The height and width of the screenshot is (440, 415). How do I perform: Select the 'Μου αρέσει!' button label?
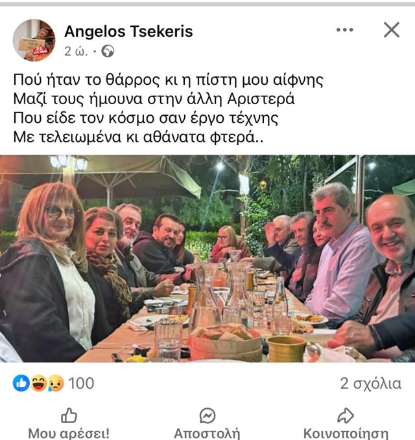pos(69,434)
